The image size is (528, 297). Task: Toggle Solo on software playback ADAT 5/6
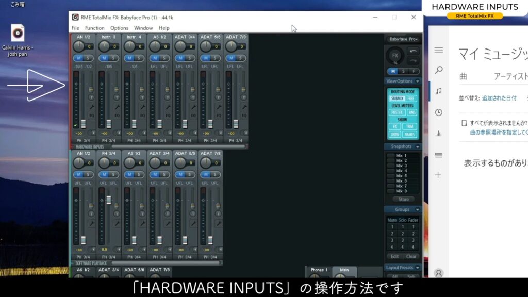click(190, 174)
